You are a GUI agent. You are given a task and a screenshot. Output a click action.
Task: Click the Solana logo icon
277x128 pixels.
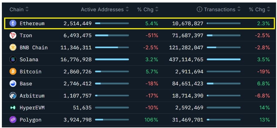13,59
